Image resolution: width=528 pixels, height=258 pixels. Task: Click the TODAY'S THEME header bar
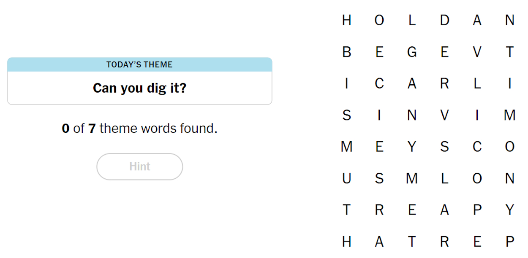(139, 64)
